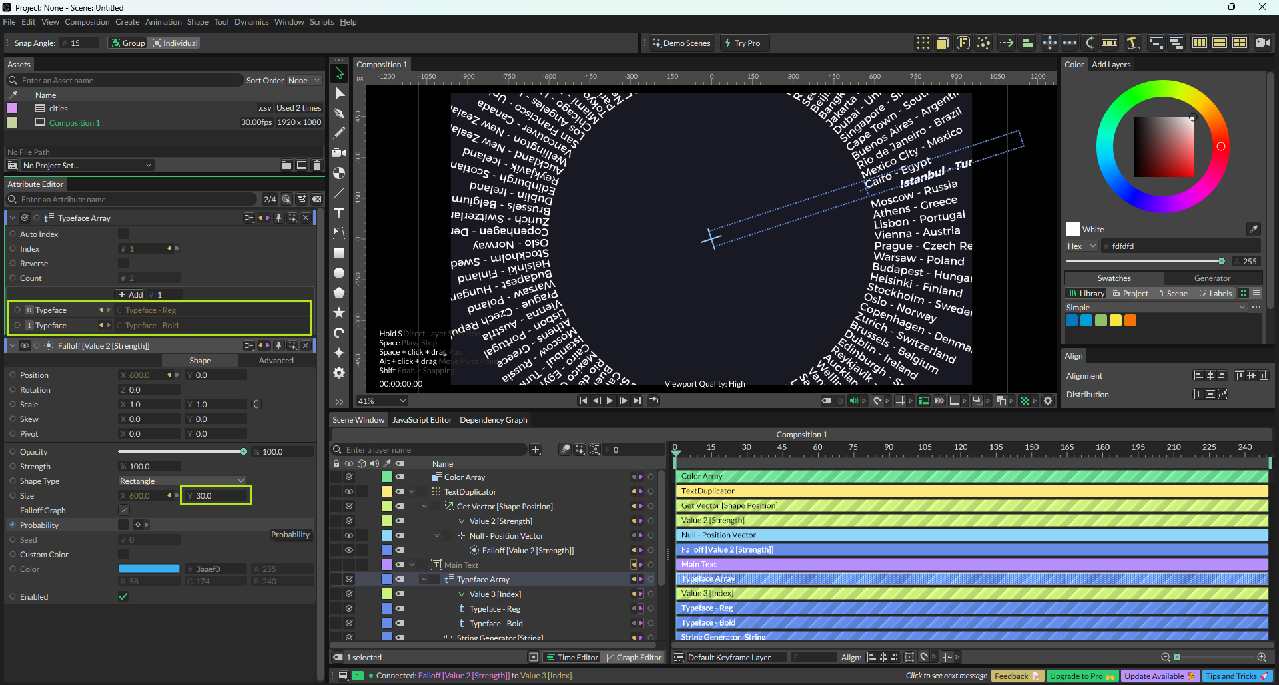Select the Star shape tool
This screenshot has height=685, width=1279.
click(x=339, y=313)
